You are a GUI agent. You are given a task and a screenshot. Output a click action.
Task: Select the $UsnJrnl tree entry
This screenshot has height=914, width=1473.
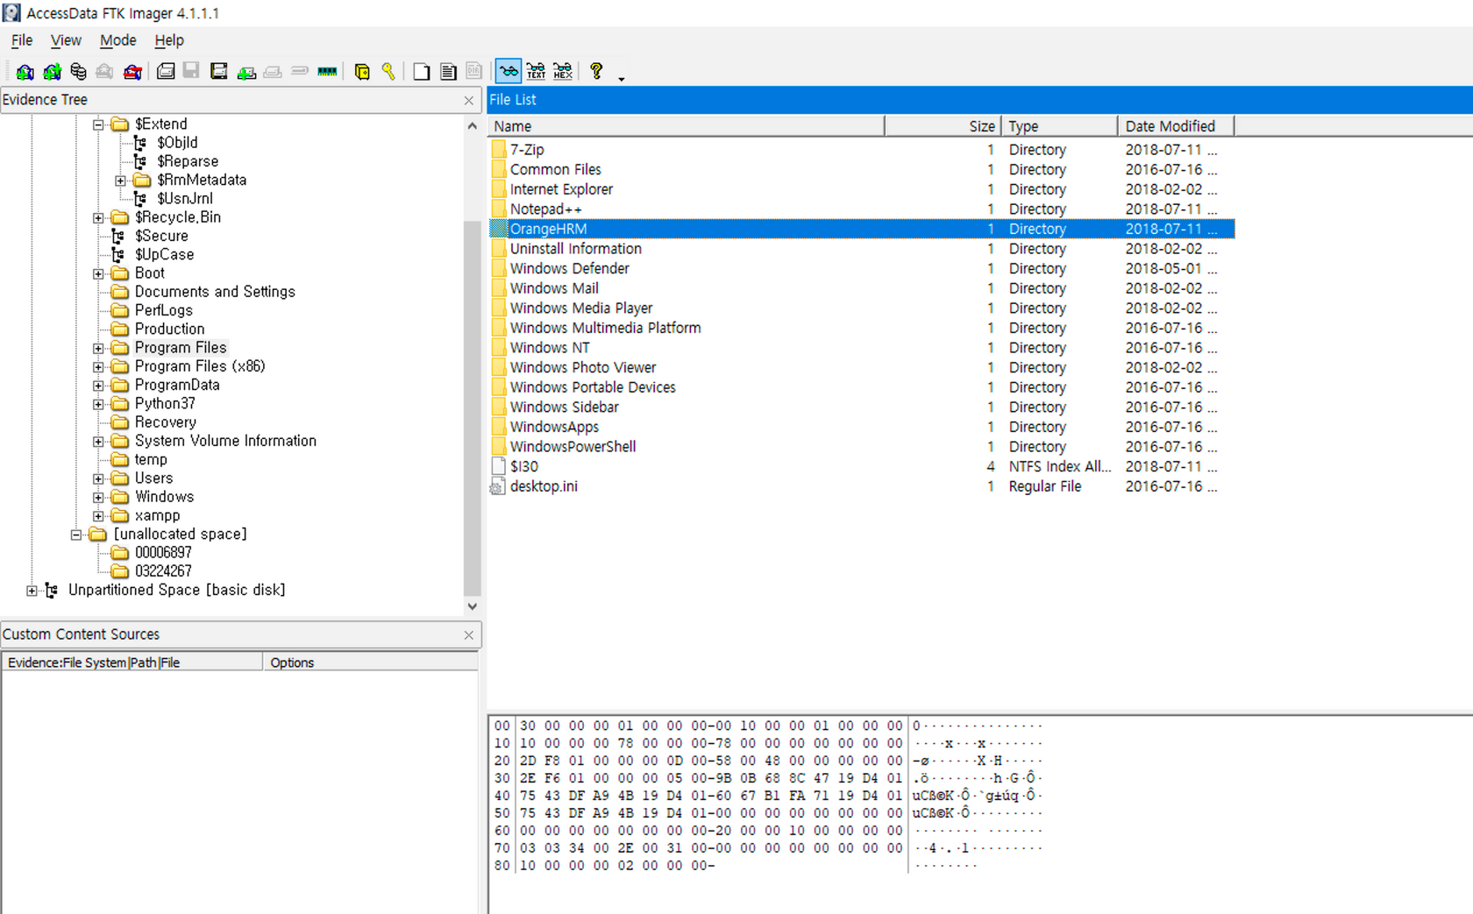(x=184, y=199)
